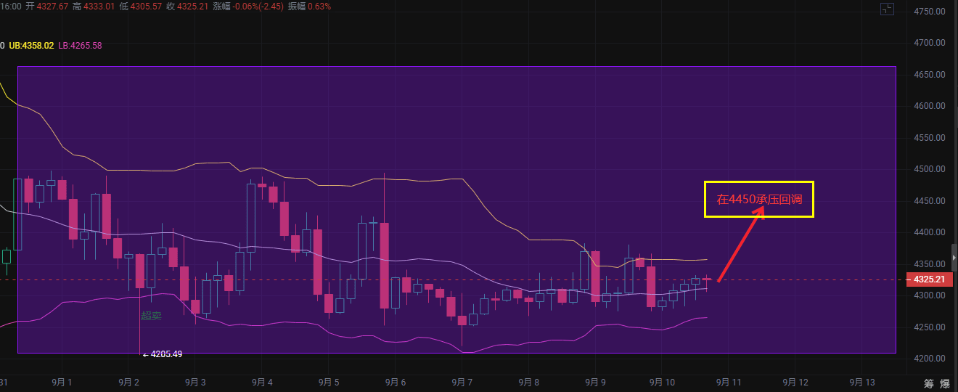
Task: Click the 9月 9 date label
Action: [x=594, y=383]
